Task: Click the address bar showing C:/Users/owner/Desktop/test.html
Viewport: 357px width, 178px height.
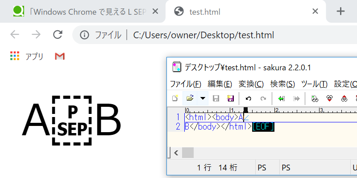Action: pos(203,35)
